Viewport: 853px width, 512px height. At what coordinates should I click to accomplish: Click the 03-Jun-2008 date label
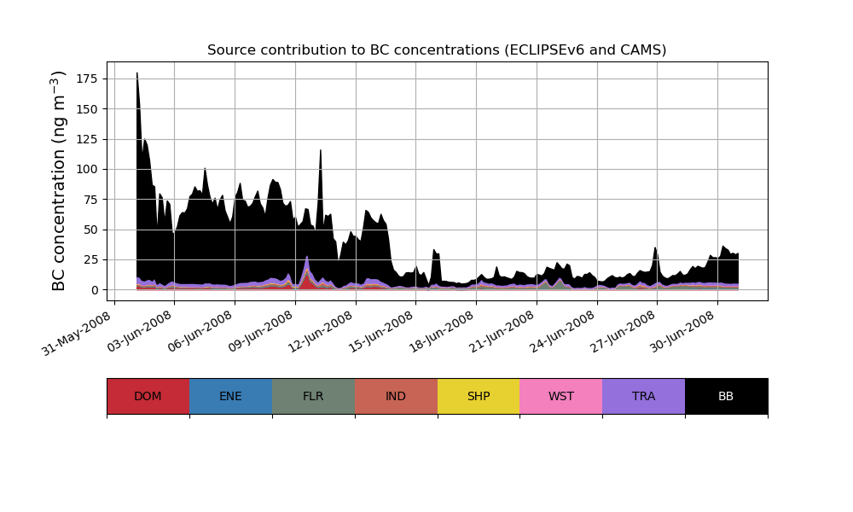click(139, 331)
